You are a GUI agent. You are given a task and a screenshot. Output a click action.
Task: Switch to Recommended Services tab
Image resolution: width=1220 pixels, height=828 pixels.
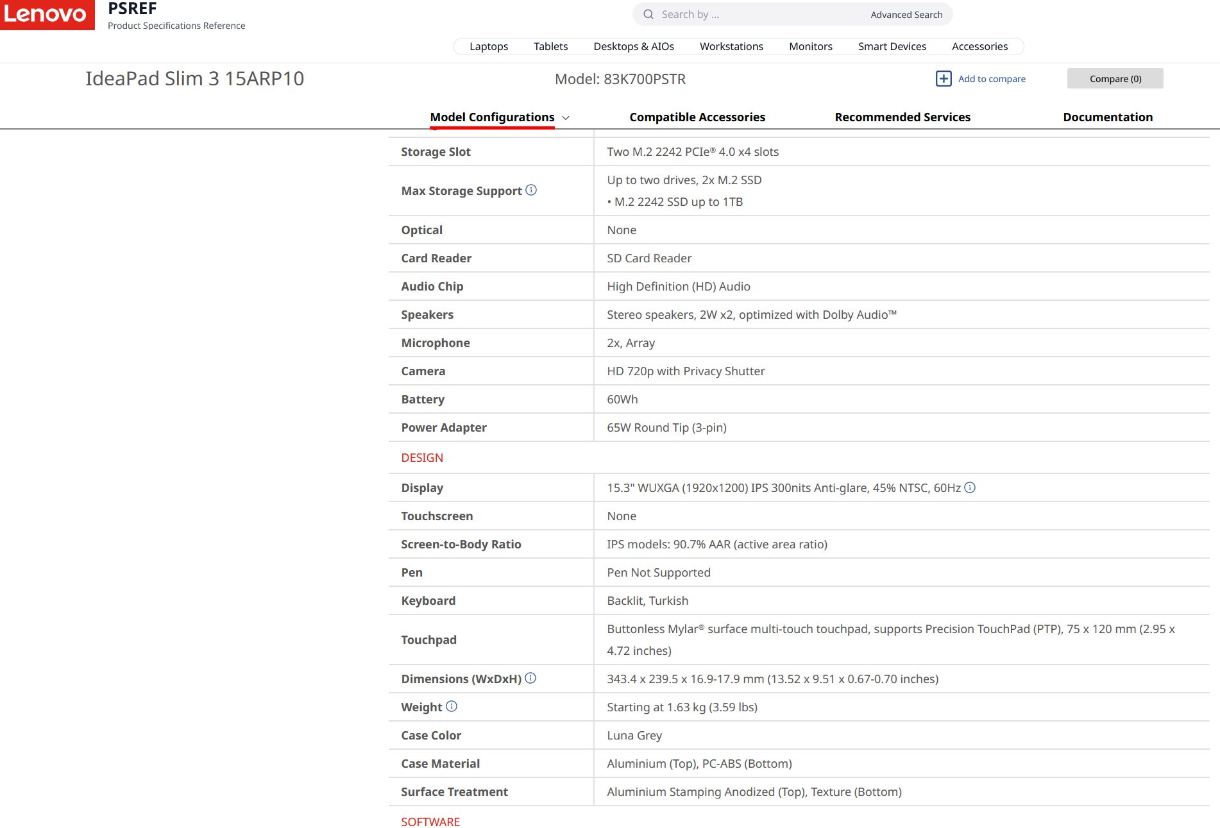[902, 117]
